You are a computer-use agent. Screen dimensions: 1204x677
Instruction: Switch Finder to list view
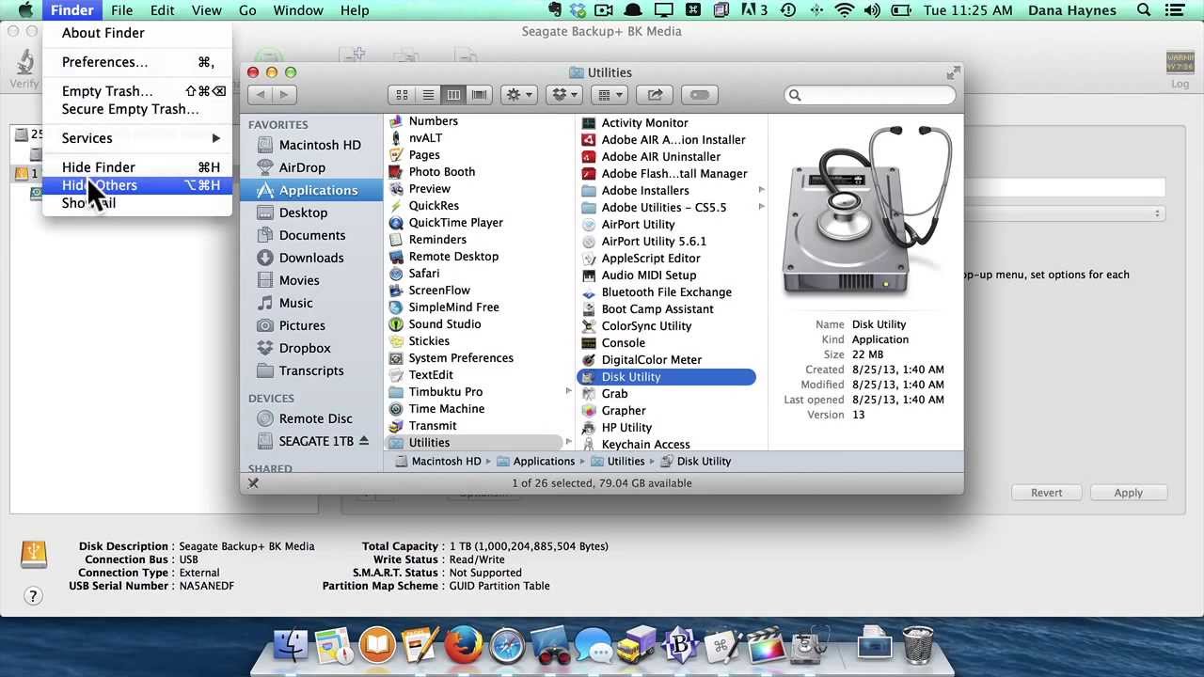pyautogui.click(x=428, y=95)
